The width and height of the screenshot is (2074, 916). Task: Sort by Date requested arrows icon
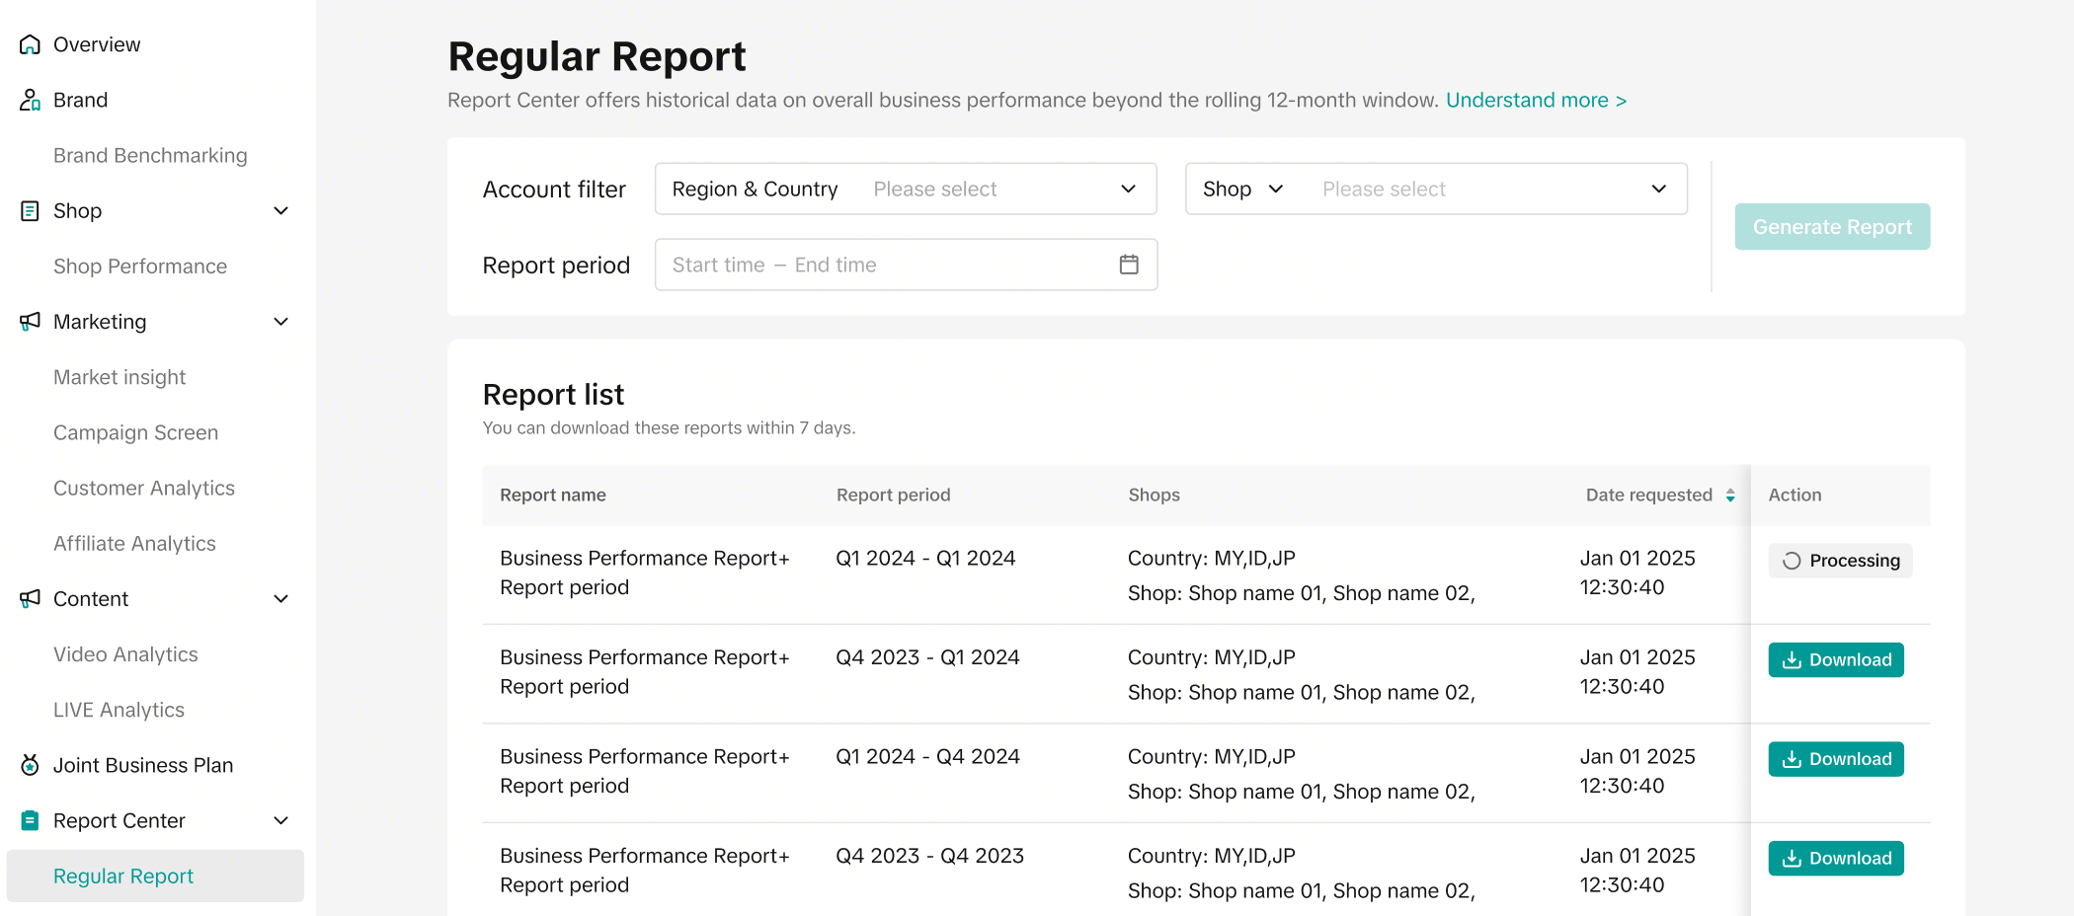pos(1730,496)
